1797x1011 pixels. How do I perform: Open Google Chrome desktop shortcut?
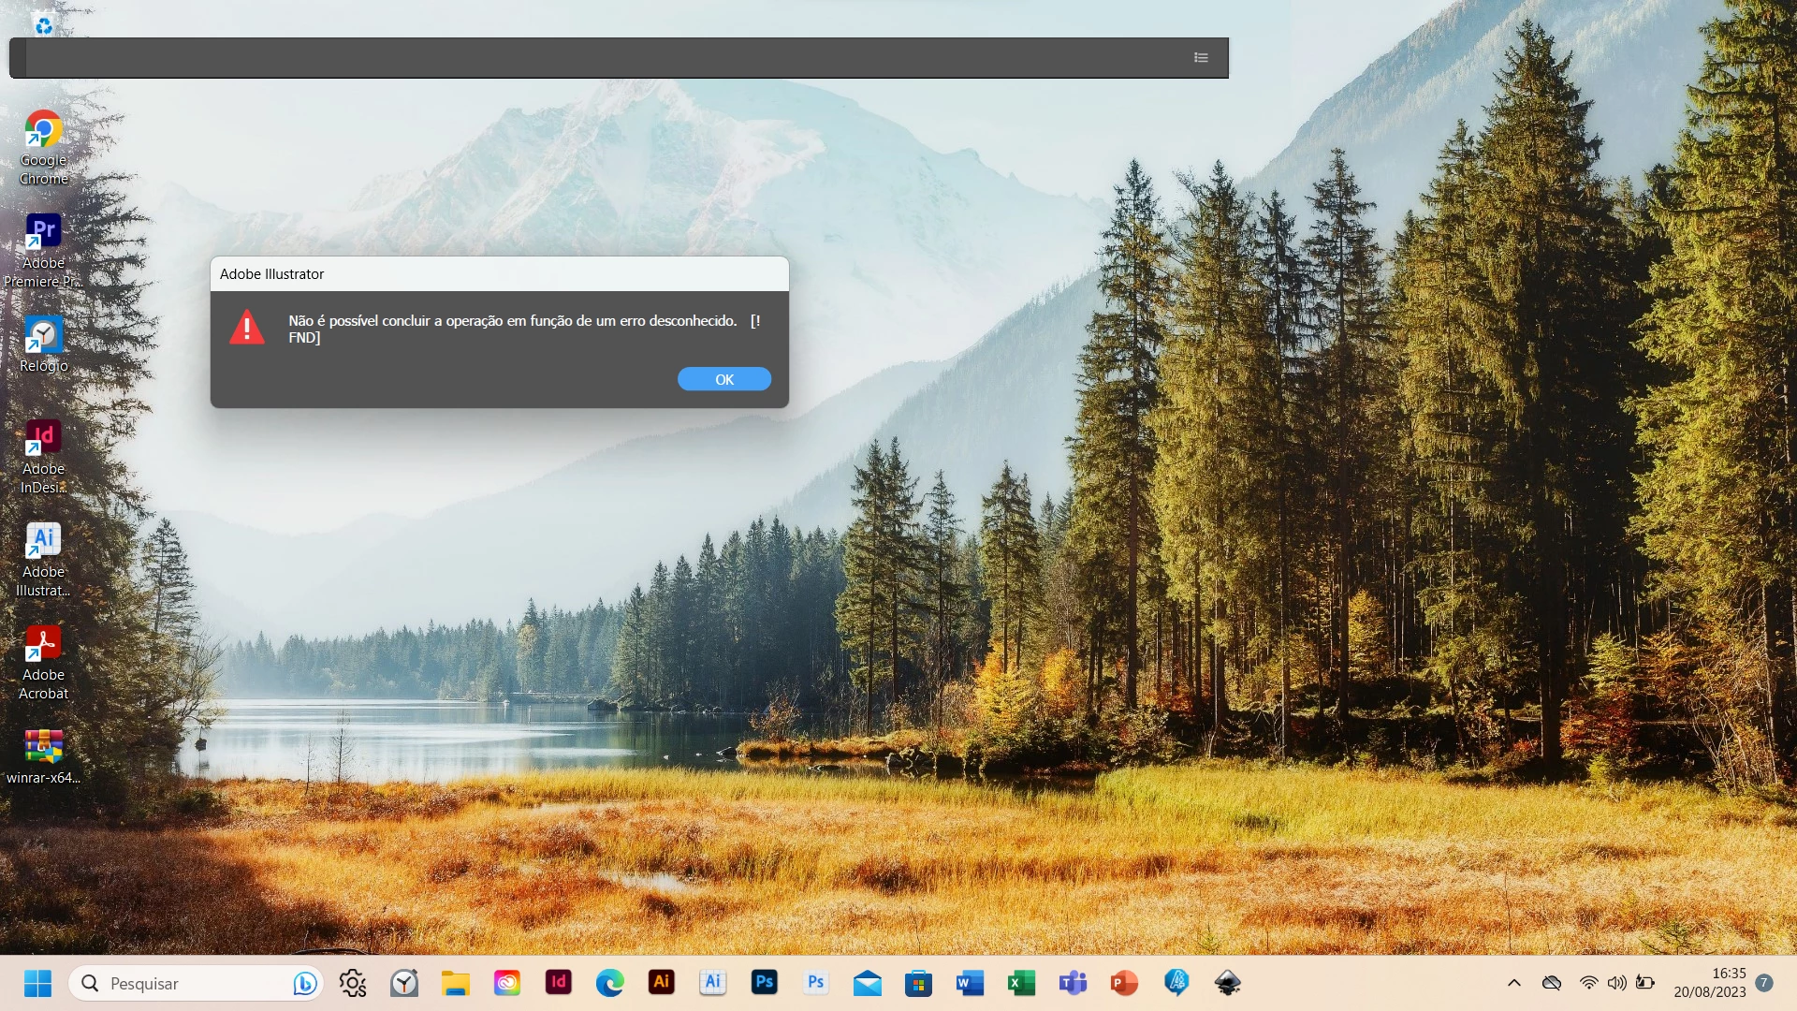tap(43, 129)
